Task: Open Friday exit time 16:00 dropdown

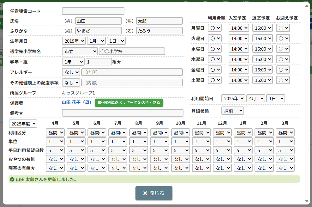Action: pos(262,70)
